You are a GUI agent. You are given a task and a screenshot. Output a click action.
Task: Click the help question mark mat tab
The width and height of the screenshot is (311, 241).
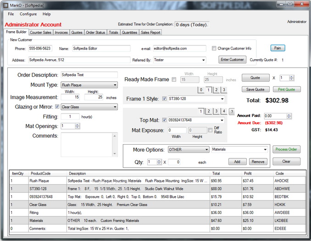(x=231, y=111)
